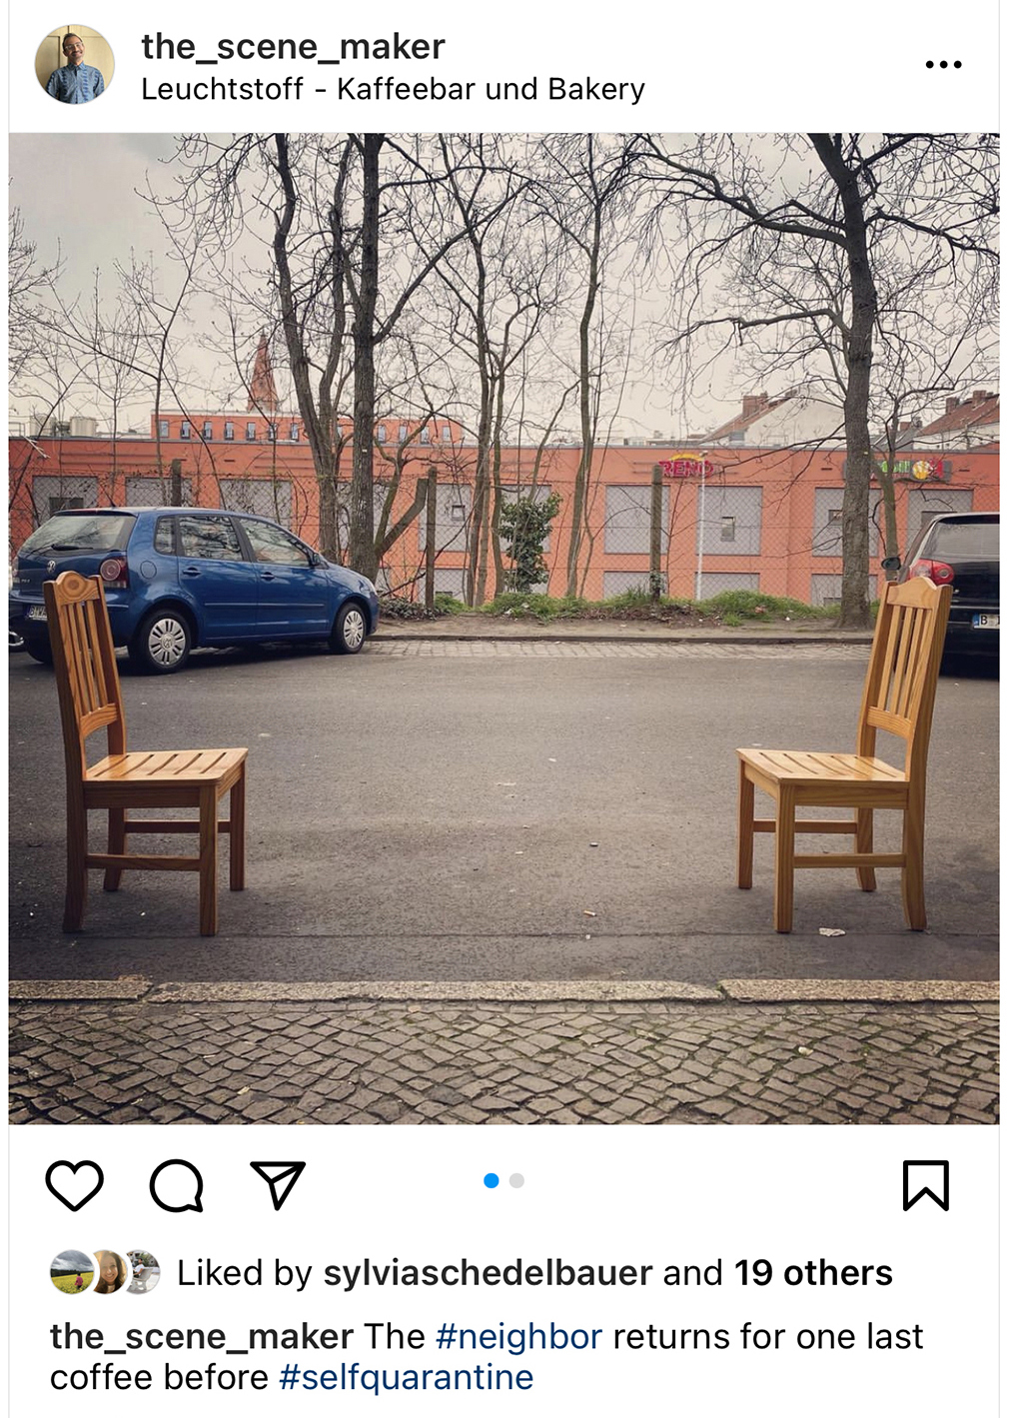The width and height of the screenshot is (1009, 1418).
Task: Open sylviaschedelbauer's profile from likes
Action: pos(488,1272)
